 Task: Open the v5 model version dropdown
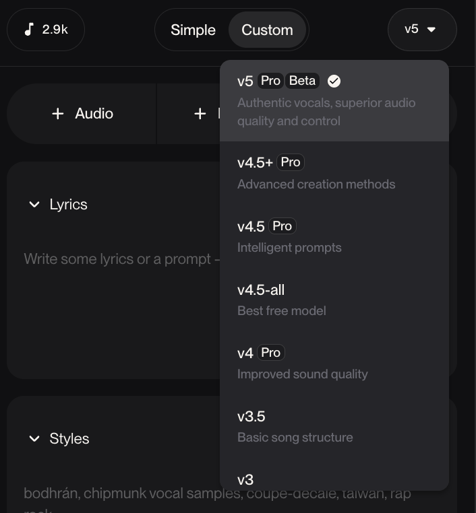(421, 30)
